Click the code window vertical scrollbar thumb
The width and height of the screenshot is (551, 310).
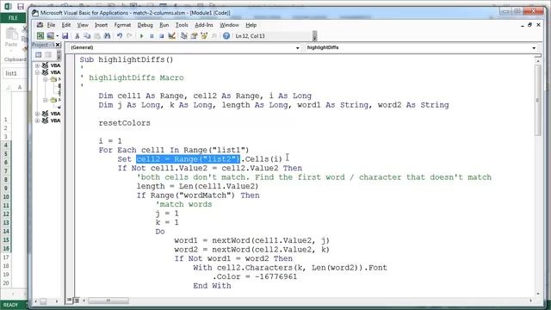coord(537,100)
